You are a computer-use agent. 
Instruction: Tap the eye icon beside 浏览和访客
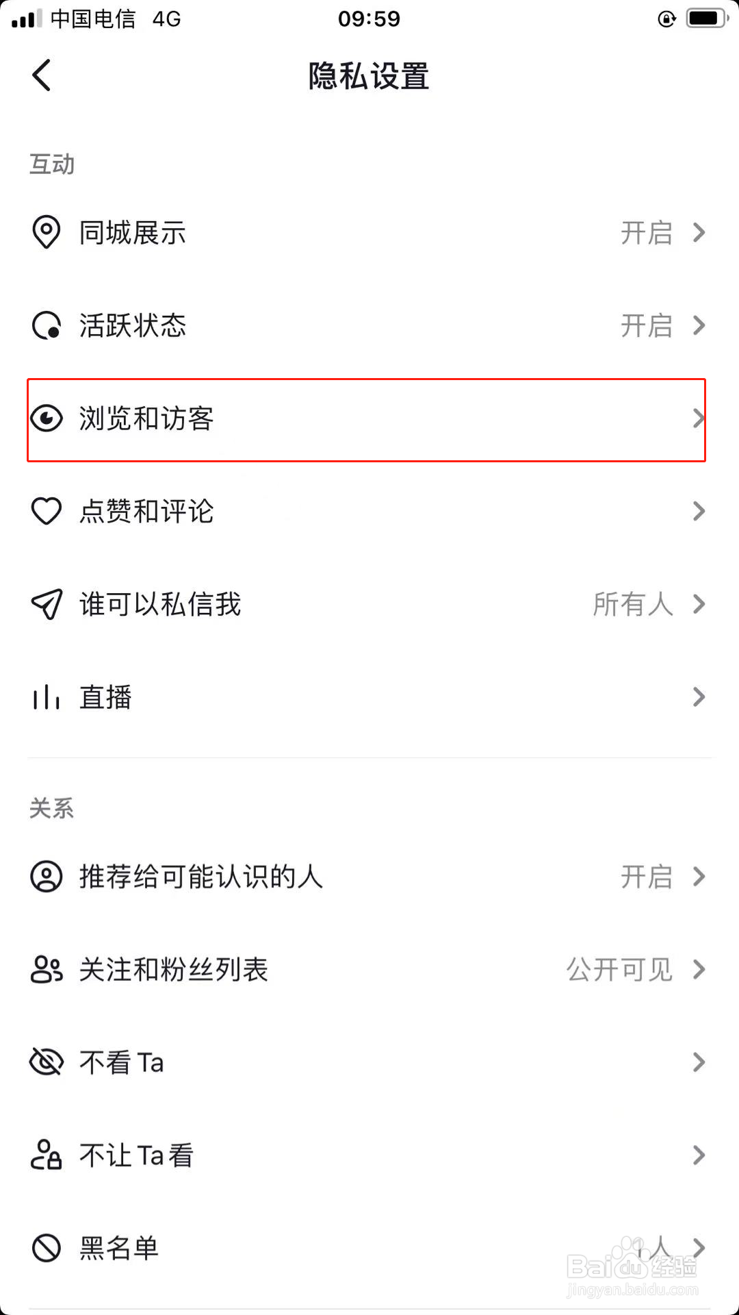(47, 418)
